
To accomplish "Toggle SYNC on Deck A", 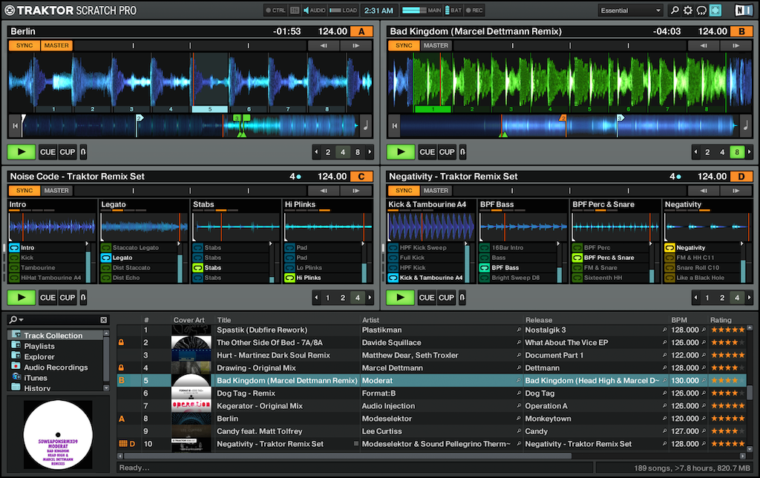I will tap(24, 45).
